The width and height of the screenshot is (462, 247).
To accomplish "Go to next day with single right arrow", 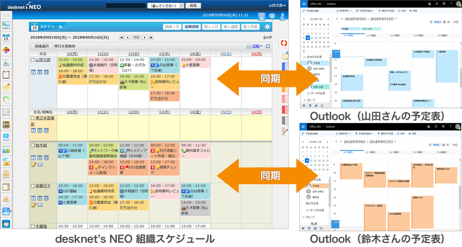I will click(x=145, y=37).
